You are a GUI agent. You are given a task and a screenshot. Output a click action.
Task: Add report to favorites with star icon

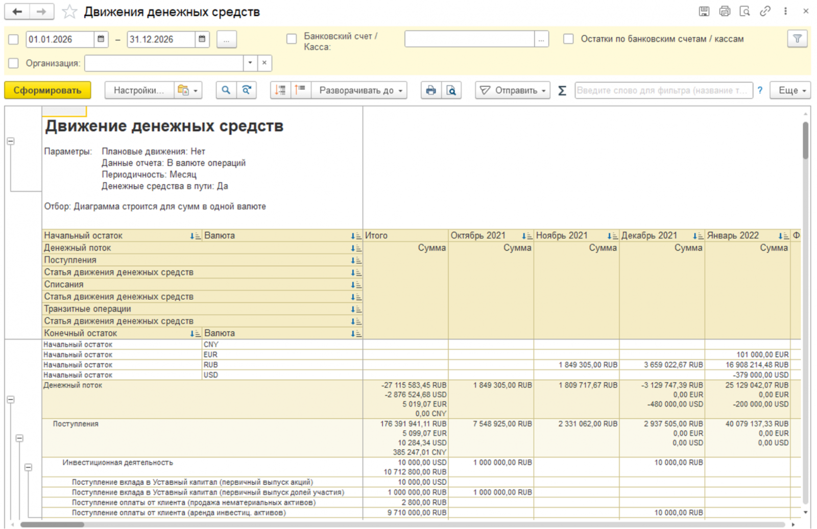(69, 12)
